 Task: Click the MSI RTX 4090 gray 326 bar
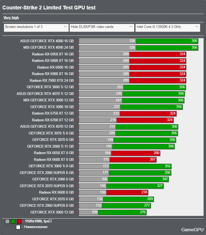coord(107,48)
